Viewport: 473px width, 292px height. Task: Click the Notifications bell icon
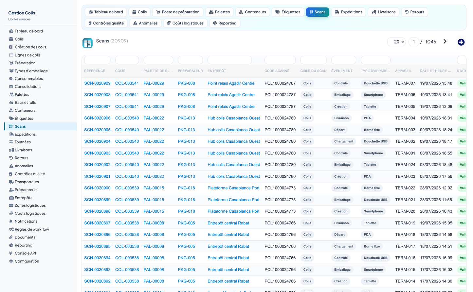point(11,221)
